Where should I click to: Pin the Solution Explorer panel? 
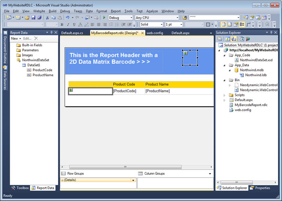pyautogui.click(x=271, y=33)
